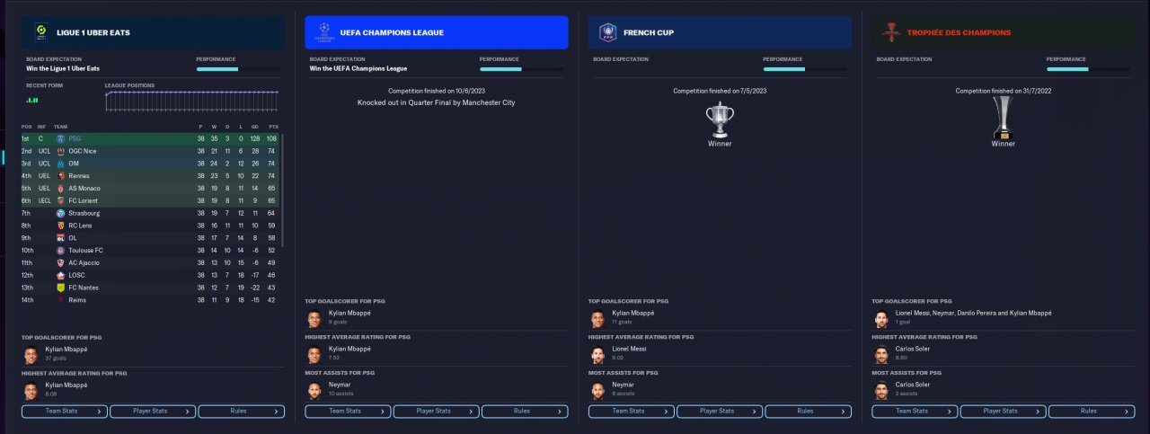Click the Ligue 1 performance bar
The image size is (1150, 434).
point(237,69)
